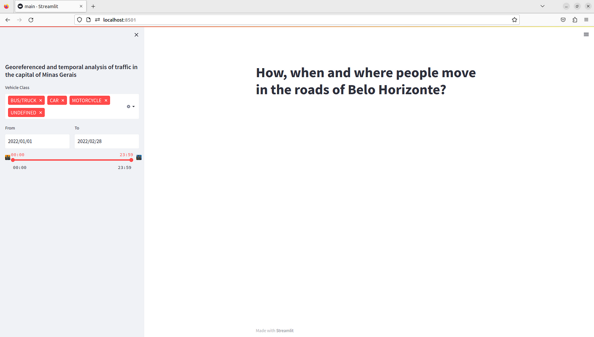Screen dimensions: 594x337
Task: Click the black 23:59 label under the slider
Action: [x=125, y=168]
